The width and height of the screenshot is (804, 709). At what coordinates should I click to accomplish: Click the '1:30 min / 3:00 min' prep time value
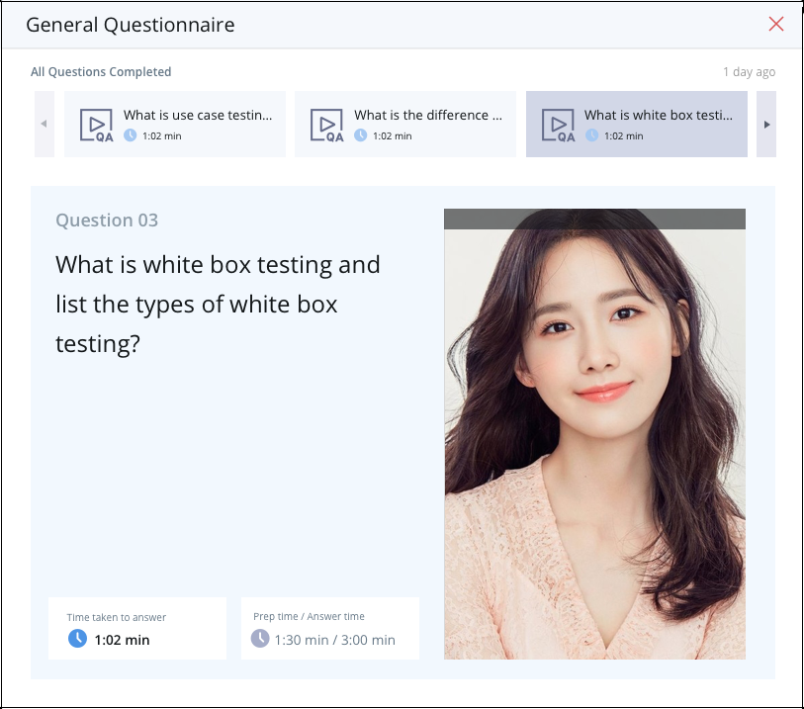[334, 640]
